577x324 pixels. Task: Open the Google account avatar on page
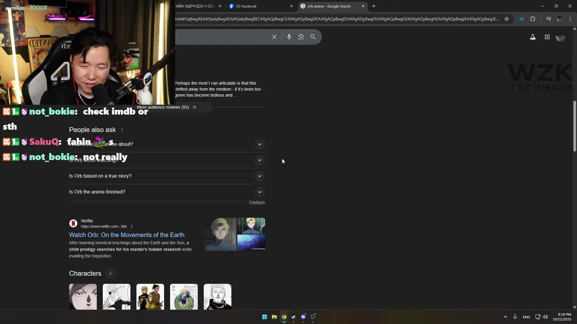coord(560,38)
